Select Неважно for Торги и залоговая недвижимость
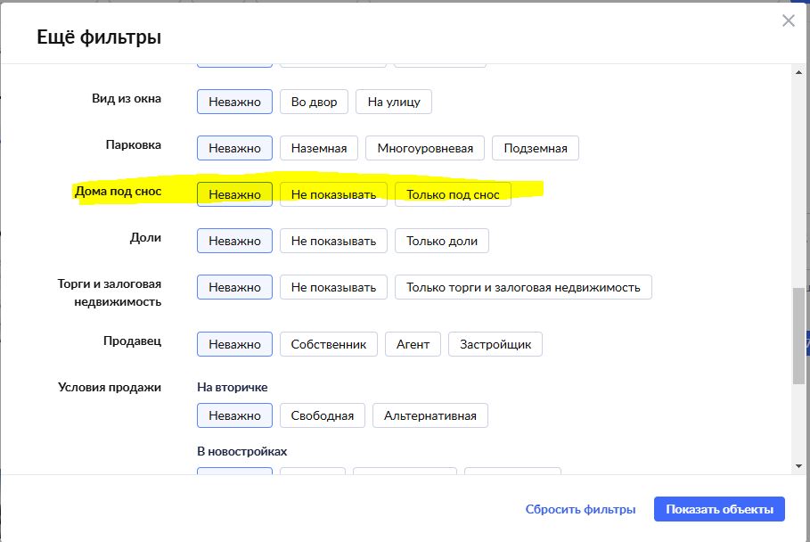 click(234, 287)
